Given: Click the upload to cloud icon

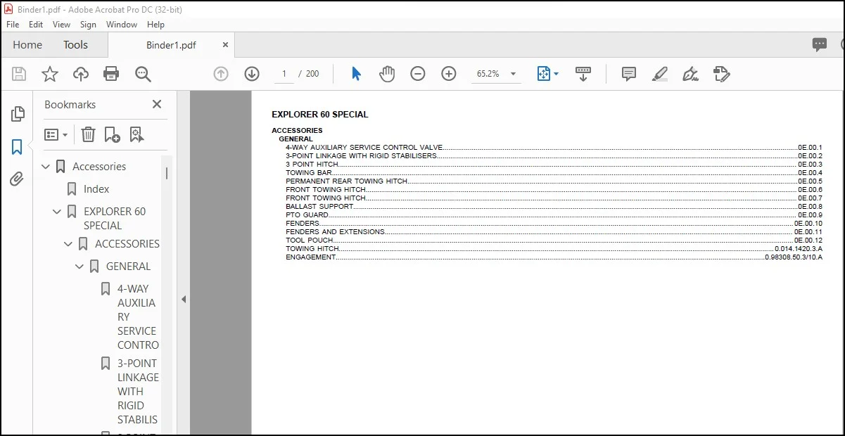Looking at the screenshot, I should coord(81,74).
